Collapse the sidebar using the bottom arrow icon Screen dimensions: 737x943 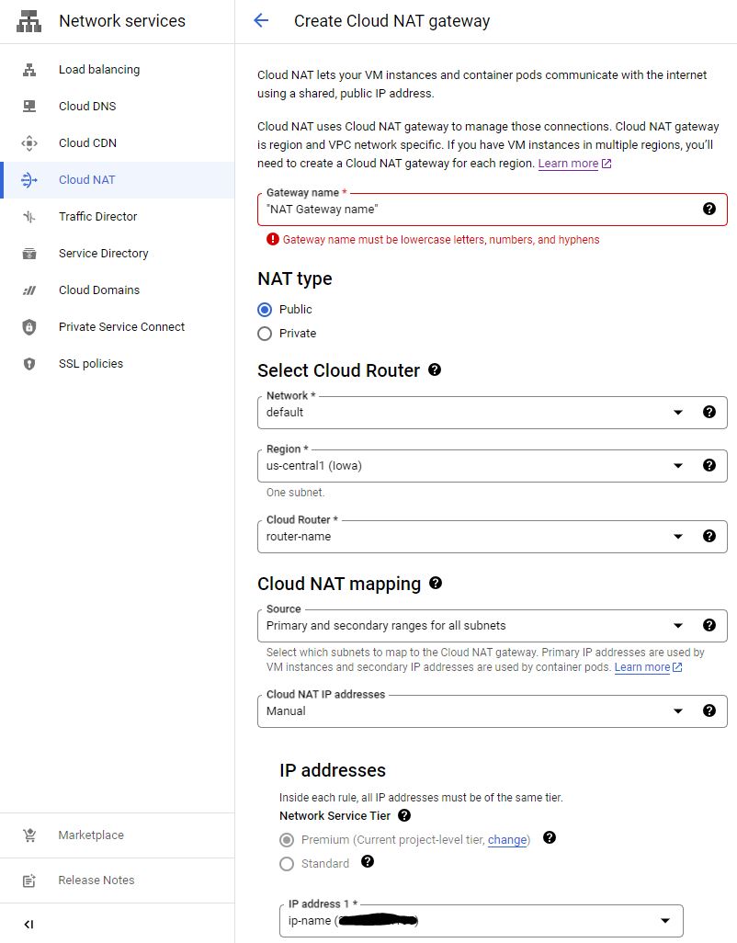click(28, 924)
